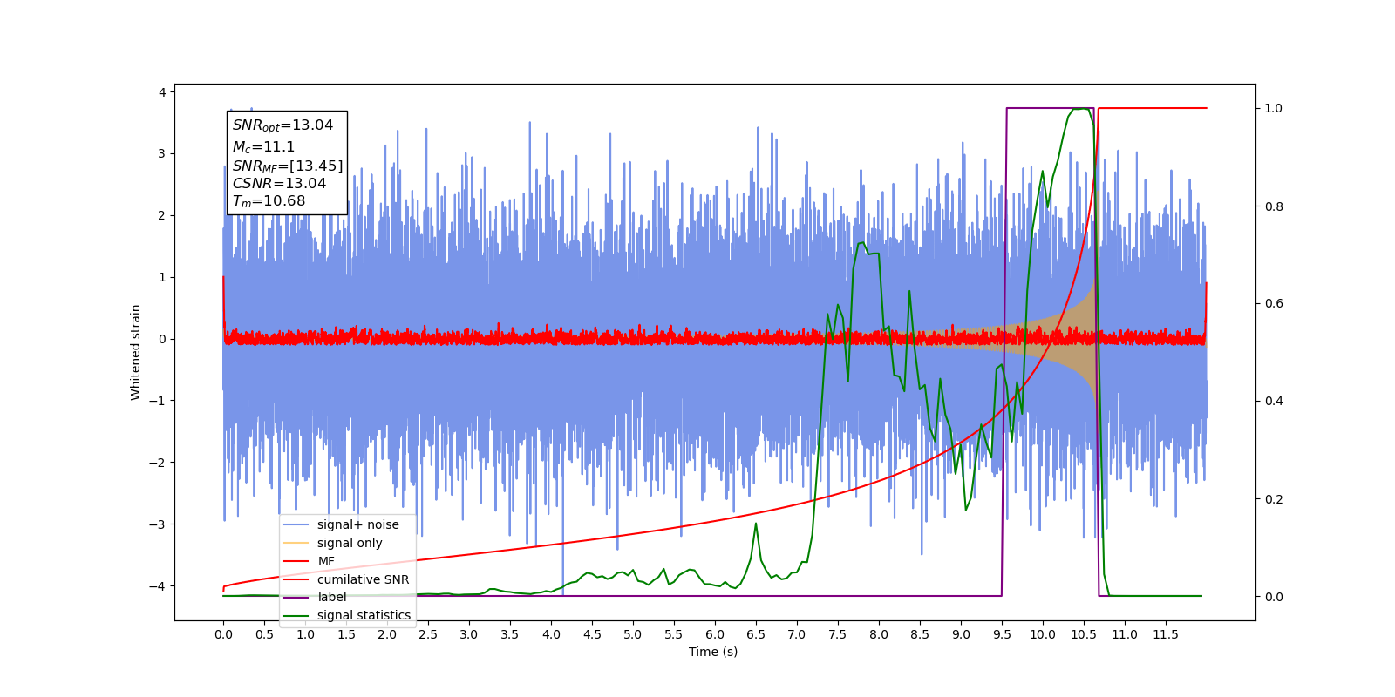Click the 'MF' legend label

point(326,561)
